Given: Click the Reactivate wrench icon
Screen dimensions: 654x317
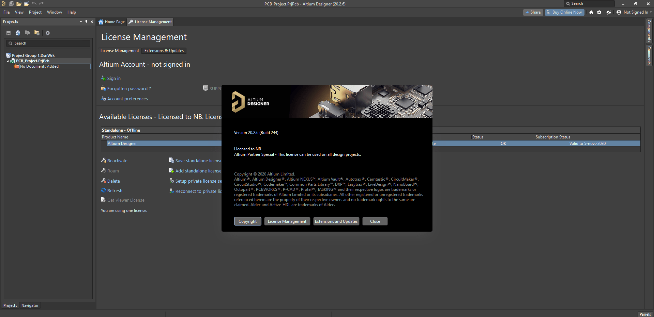Looking at the screenshot, I should click(104, 160).
